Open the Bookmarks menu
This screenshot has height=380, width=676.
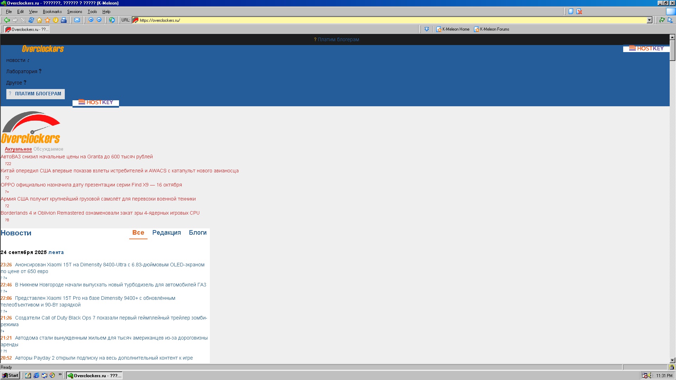coord(52,12)
